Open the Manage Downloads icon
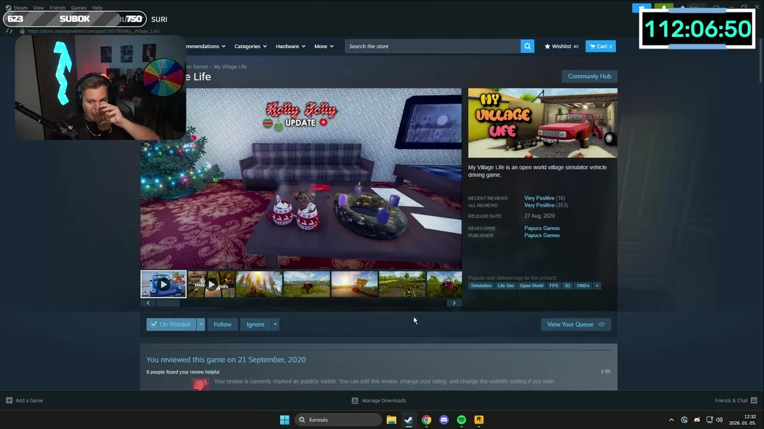 pyautogui.click(x=355, y=400)
